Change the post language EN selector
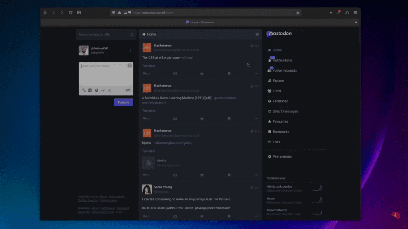This screenshot has width=408, height=229. (109, 90)
